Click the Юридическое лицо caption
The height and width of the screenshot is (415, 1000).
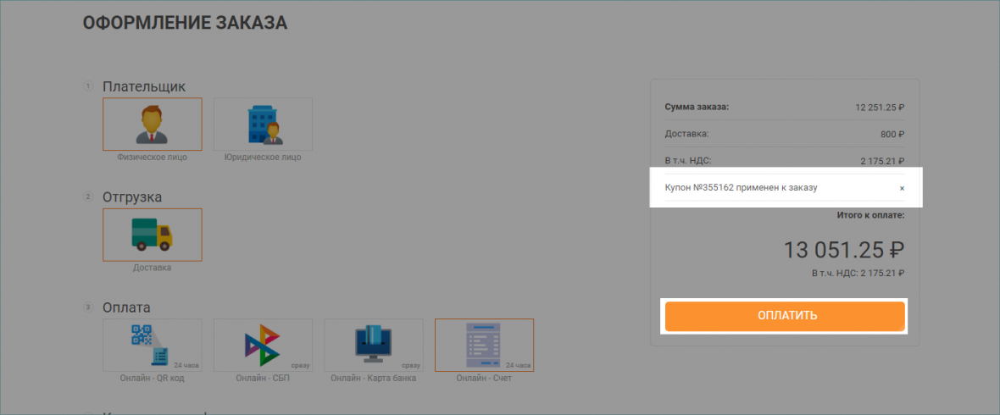263,157
